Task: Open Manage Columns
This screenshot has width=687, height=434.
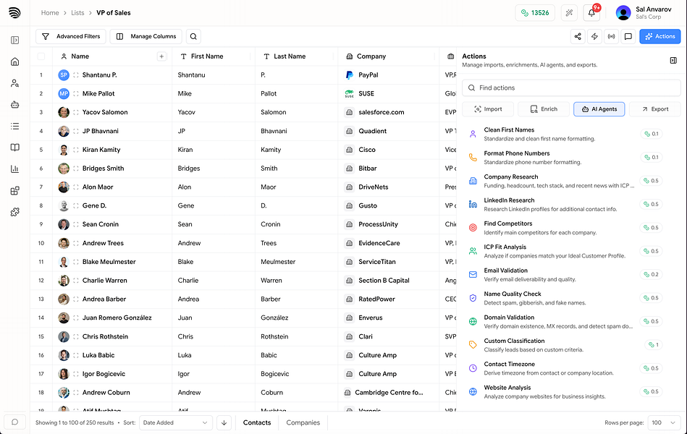Action: click(x=146, y=36)
